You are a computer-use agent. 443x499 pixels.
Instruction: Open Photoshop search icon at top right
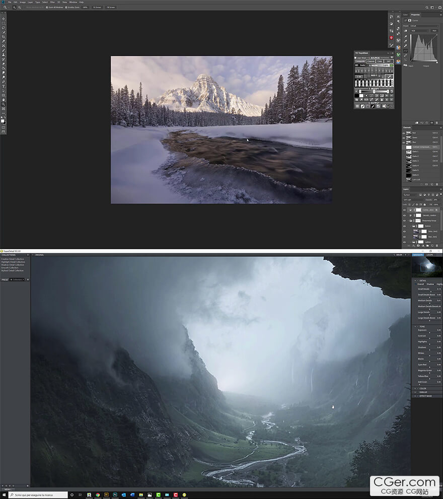pyautogui.click(x=427, y=8)
